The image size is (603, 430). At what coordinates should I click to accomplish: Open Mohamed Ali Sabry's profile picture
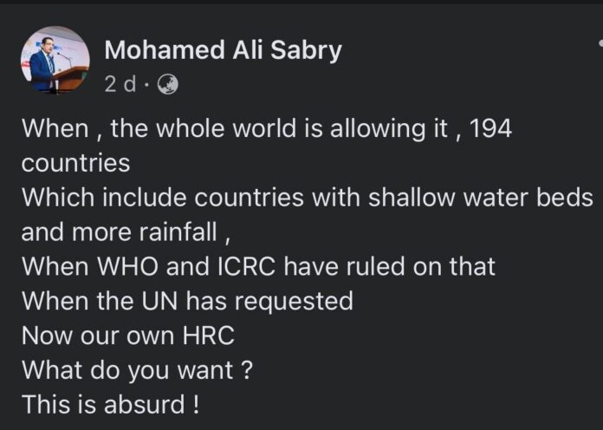[55, 59]
